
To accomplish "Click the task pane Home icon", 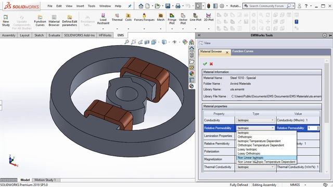I will pyautogui.click(x=191, y=49).
